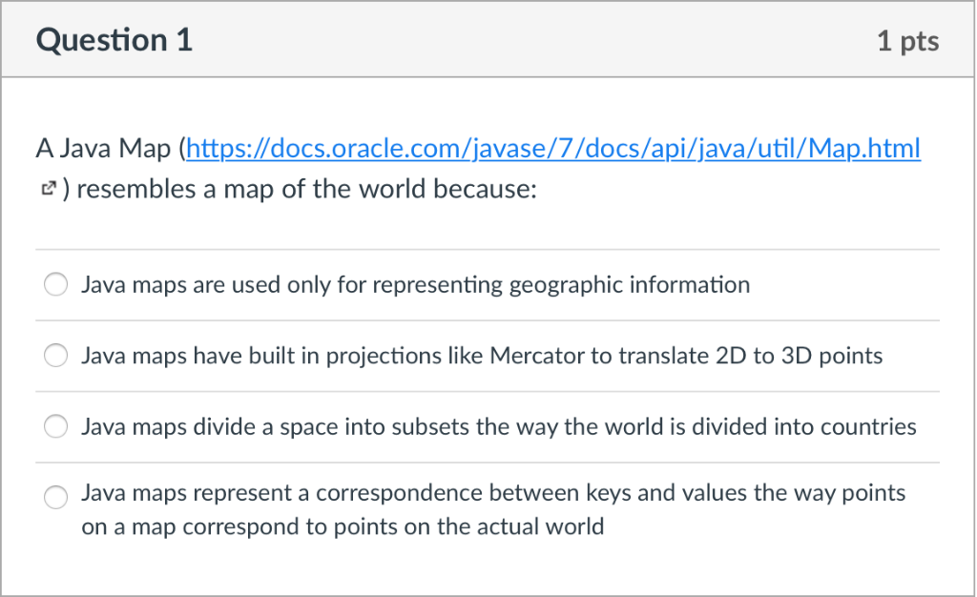Click the answer text mentioning 2D to 3D points
Screen dimensions: 977x597
[482, 356]
